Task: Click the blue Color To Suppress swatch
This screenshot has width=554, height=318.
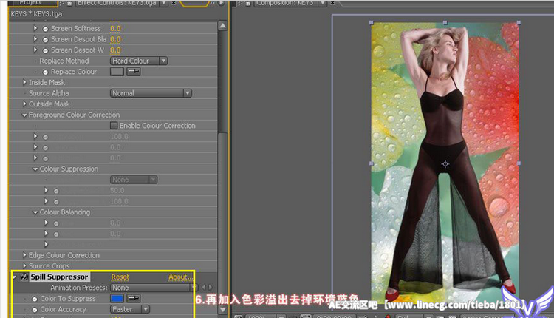Action: coord(117,298)
